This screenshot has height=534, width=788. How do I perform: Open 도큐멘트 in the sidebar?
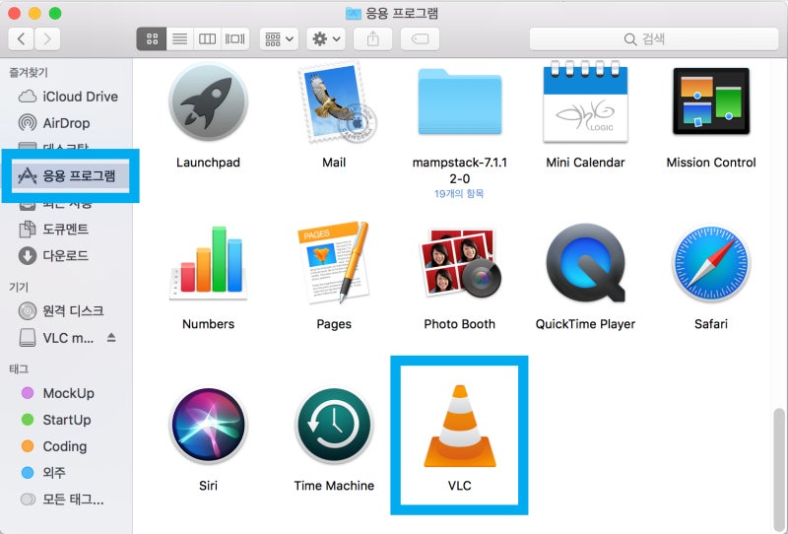[68, 230]
